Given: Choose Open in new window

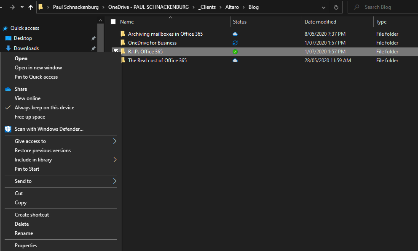Looking at the screenshot, I should tap(38, 68).
